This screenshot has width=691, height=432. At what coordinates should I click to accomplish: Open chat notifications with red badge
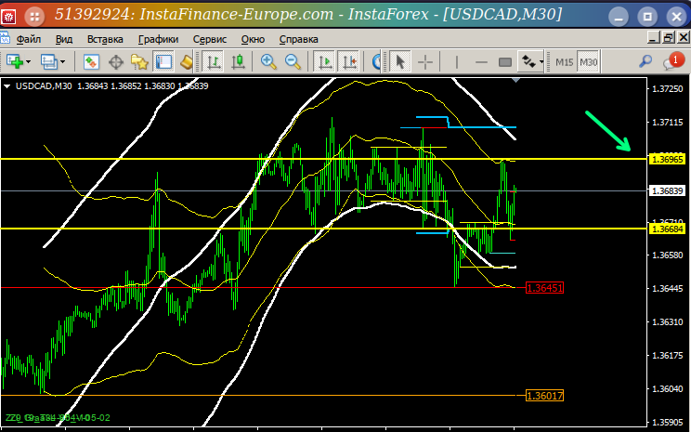pos(673,61)
